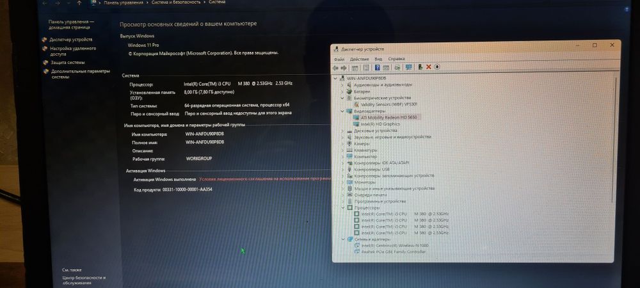The height and width of the screenshot is (288, 640).
Task: Open the Диспетчер устройств sidebar link
Action: pyautogui.click(x=71, y=40)
